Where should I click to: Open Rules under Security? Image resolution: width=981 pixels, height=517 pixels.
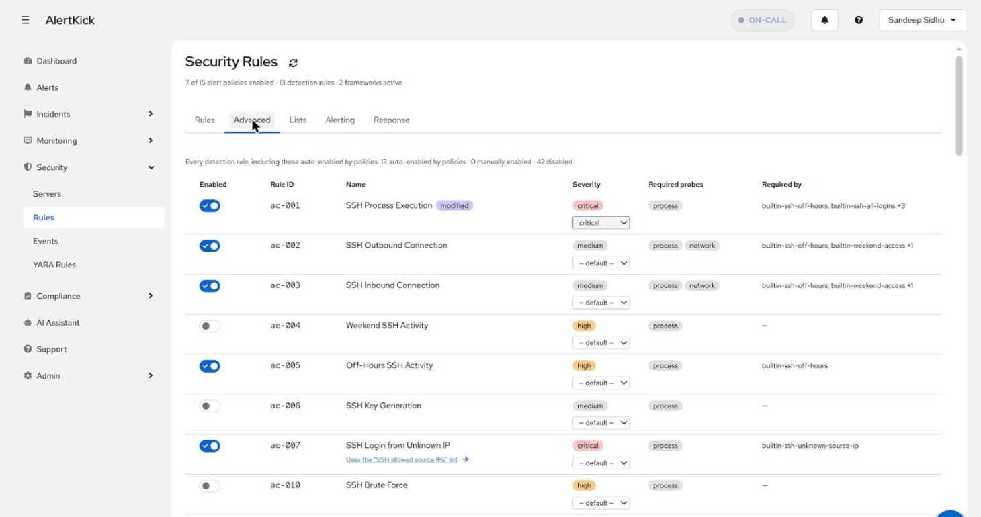click(x=93, y=218)
